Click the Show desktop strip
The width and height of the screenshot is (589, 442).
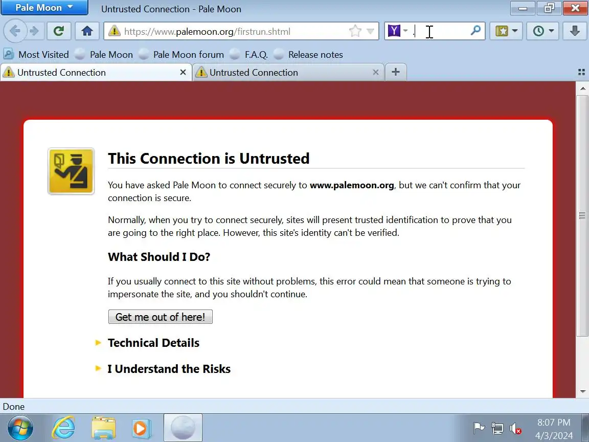coord(585,428)
